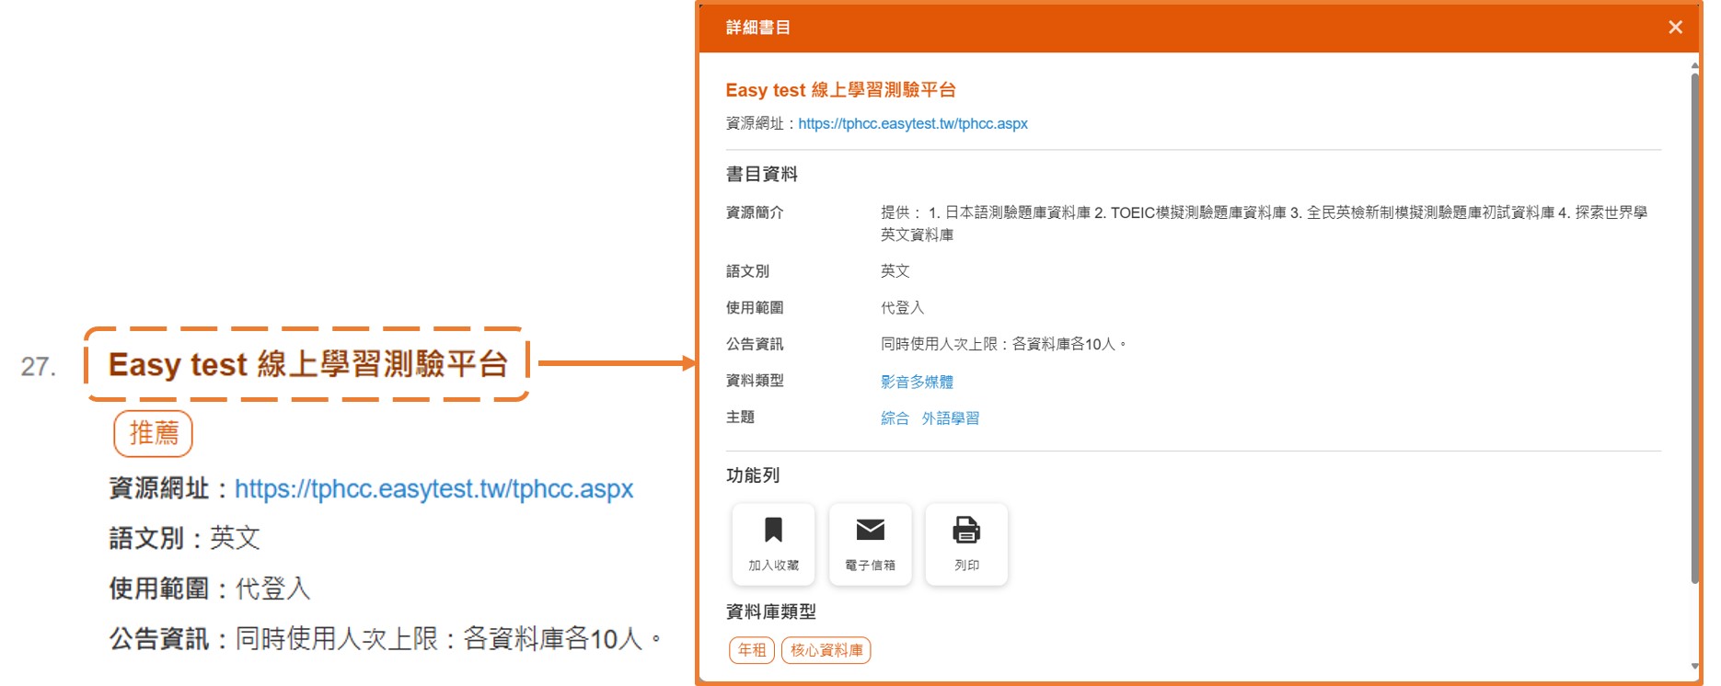
Task: Click the 同時使用人次上限 notice in the dialog
Action: (1003, 344)
